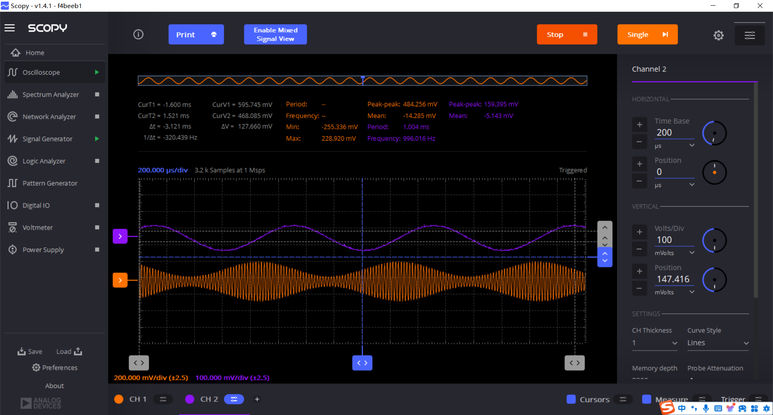773x415 pixels.
Task: Click the Time Base value field
Action: click(674, 133)
